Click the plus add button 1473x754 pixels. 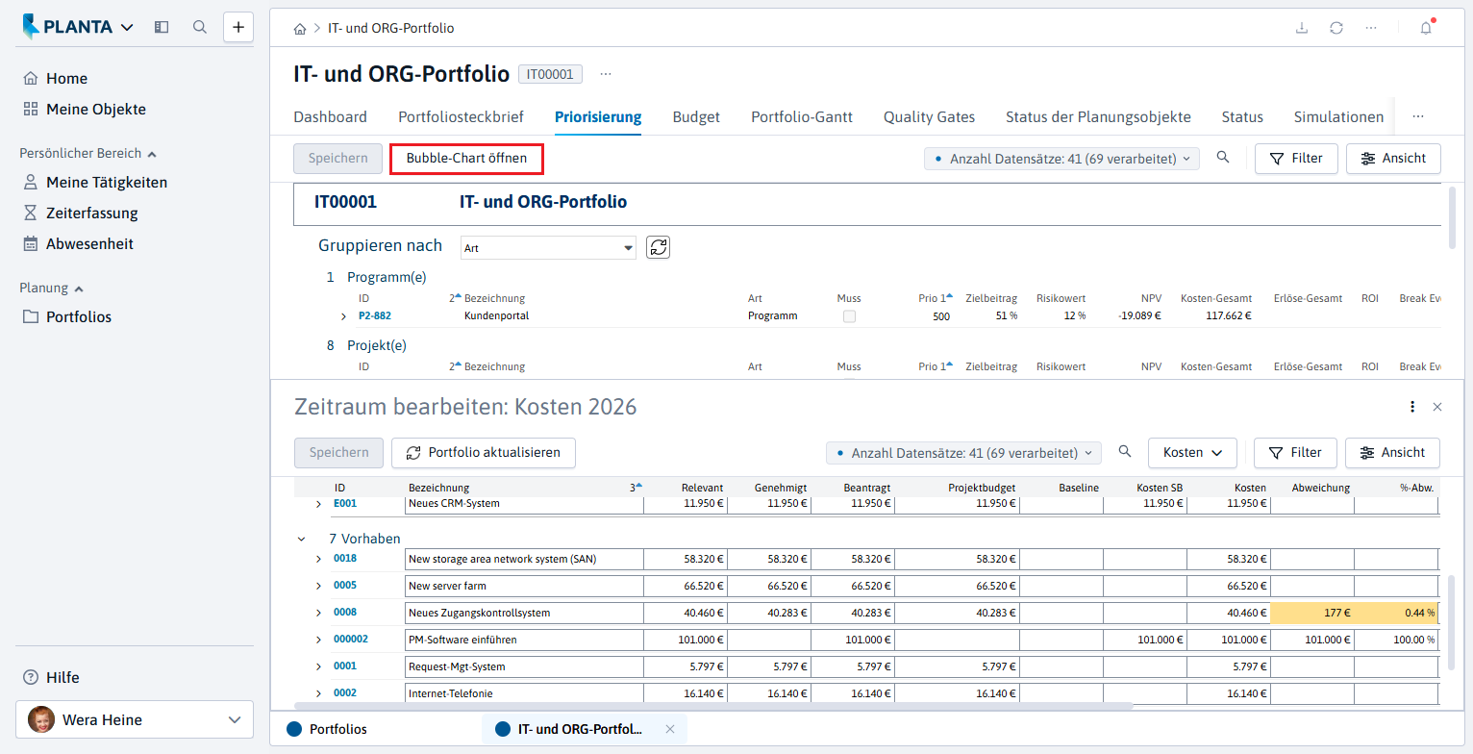[x=238, y=27]
